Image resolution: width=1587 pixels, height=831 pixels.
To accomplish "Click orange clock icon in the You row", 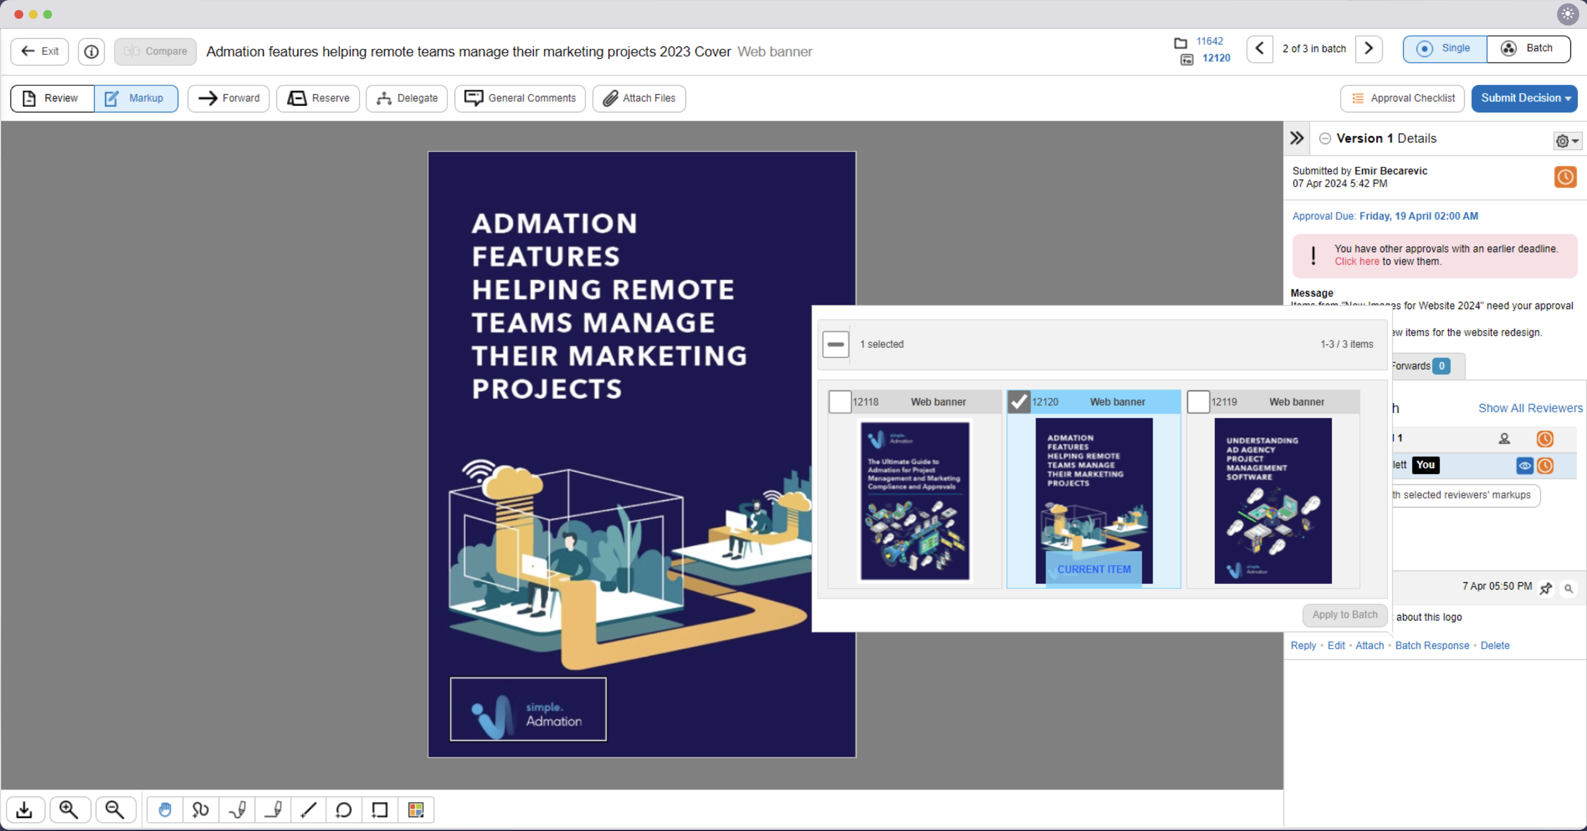I will tap(1544, 466).
